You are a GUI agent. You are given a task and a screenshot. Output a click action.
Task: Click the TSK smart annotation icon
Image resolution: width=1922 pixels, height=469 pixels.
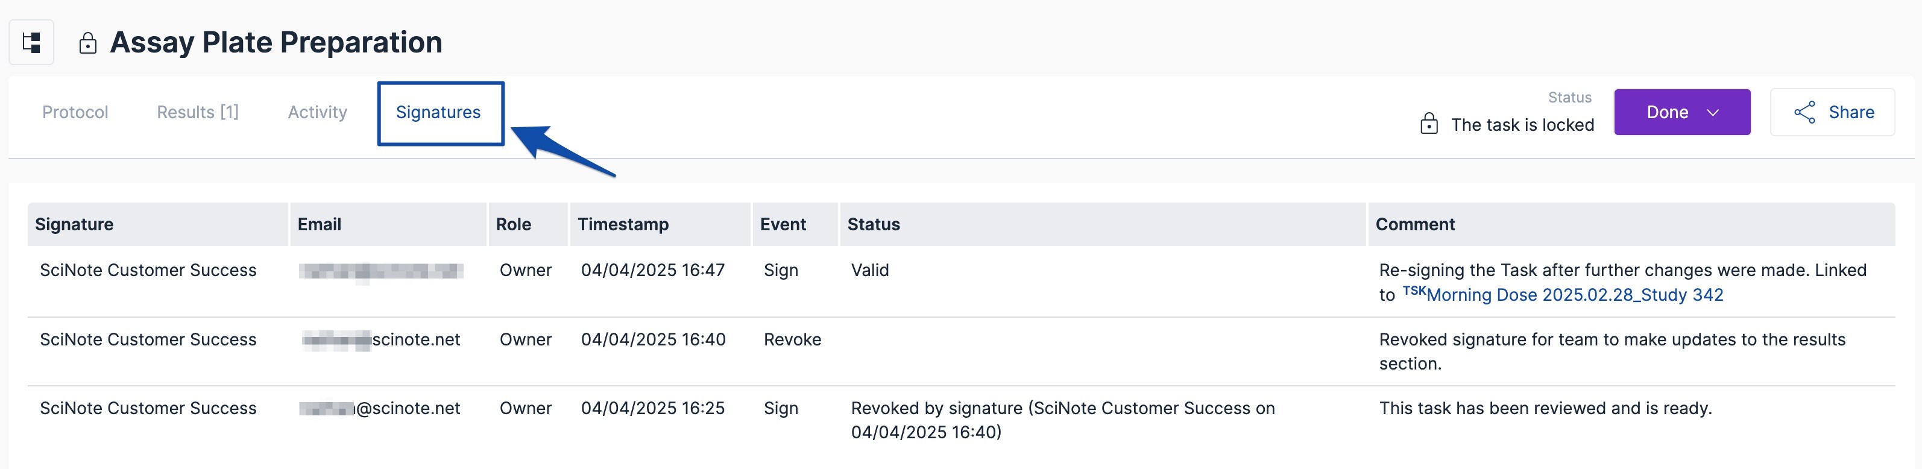1414,291
